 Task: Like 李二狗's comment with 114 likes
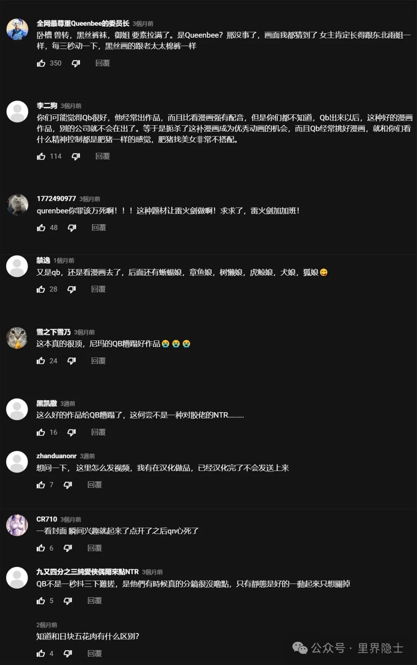41,156
